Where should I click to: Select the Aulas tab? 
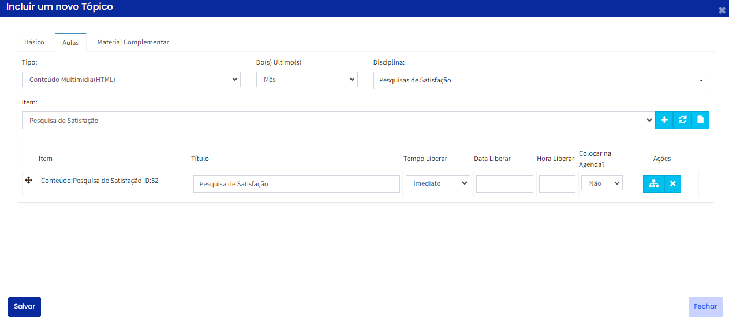[x=70, y=43]
